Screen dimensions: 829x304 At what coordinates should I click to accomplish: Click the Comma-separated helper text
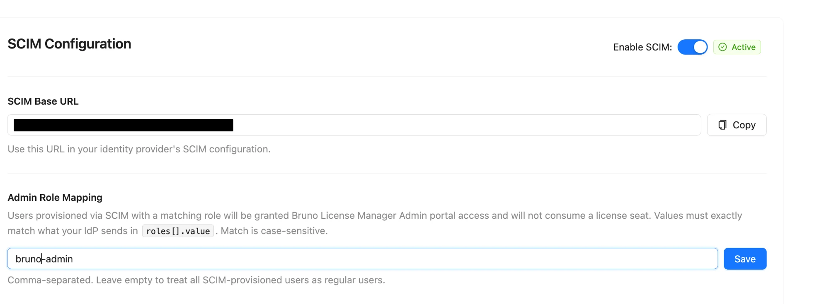(196, 280)
